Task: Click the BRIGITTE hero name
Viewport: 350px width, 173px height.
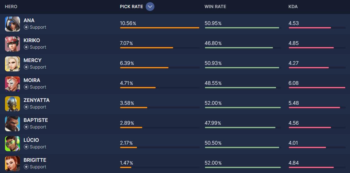Action: (35, 160)
